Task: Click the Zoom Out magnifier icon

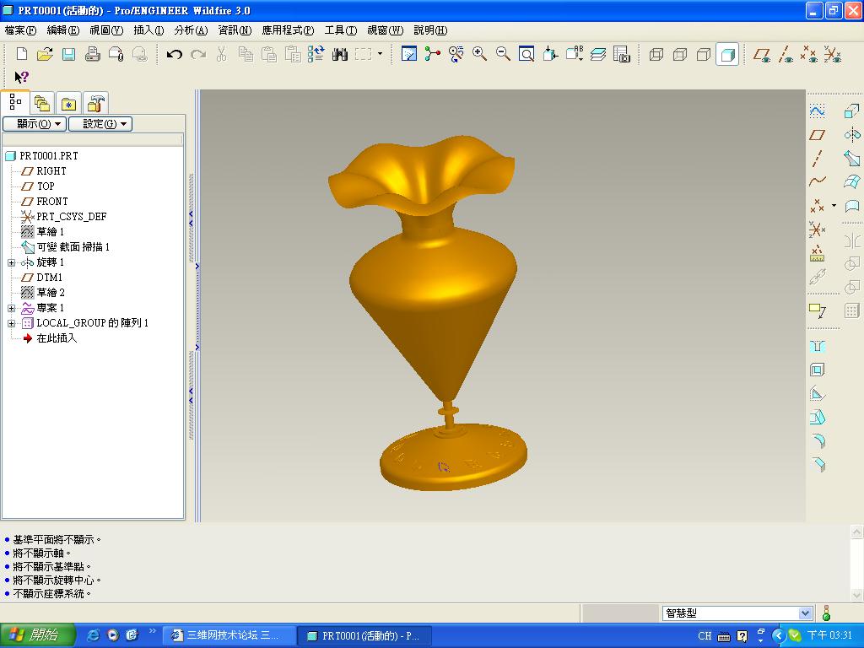Action: [x=503, y=54]
